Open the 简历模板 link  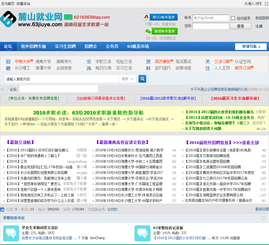[x=163, y=61]
